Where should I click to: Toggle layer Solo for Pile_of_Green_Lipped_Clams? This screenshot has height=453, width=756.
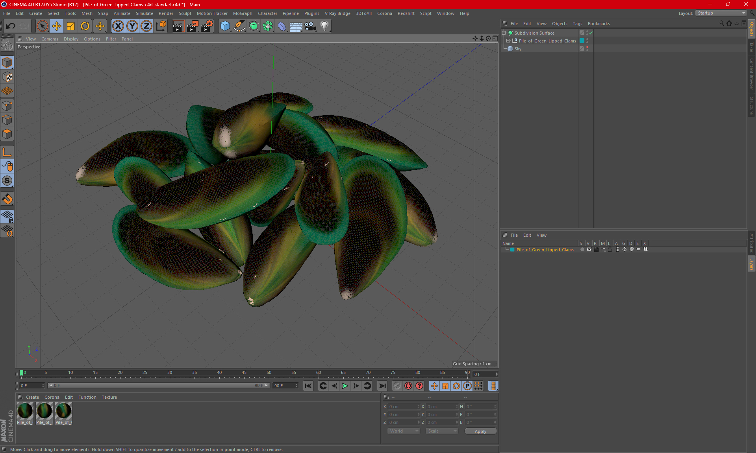coord(582,249)
